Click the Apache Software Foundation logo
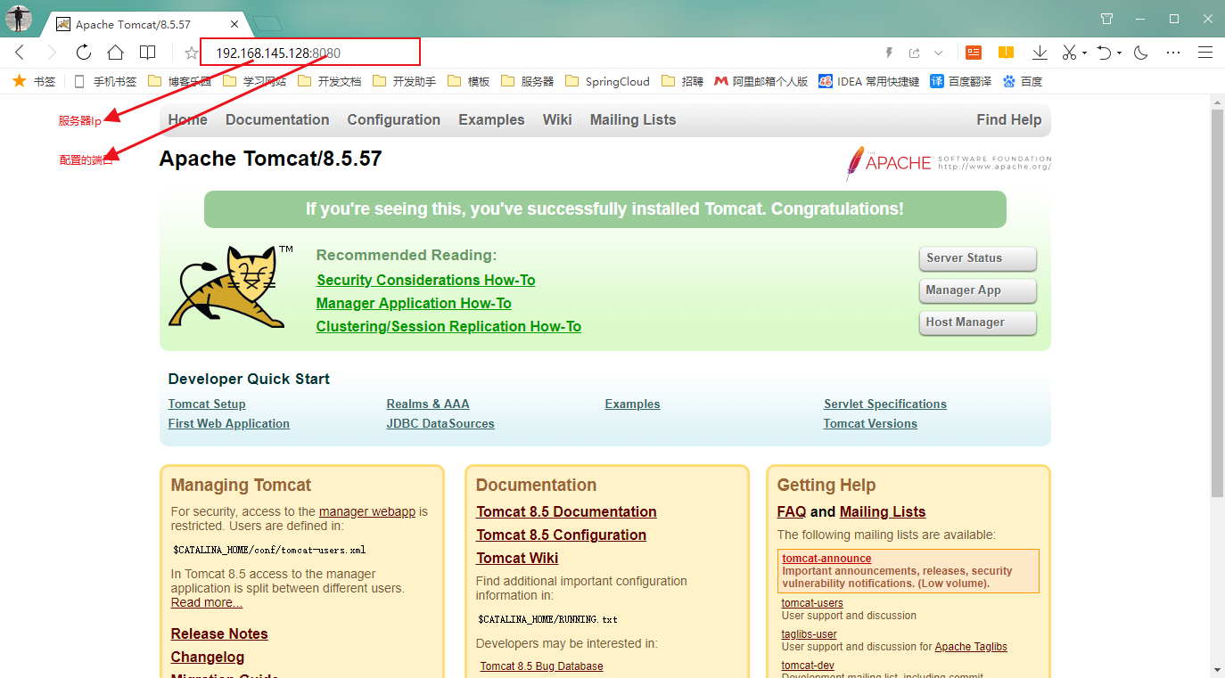The width and height of the screenshot is (1225, 678). pyautogui.click(x=949, y=163)
